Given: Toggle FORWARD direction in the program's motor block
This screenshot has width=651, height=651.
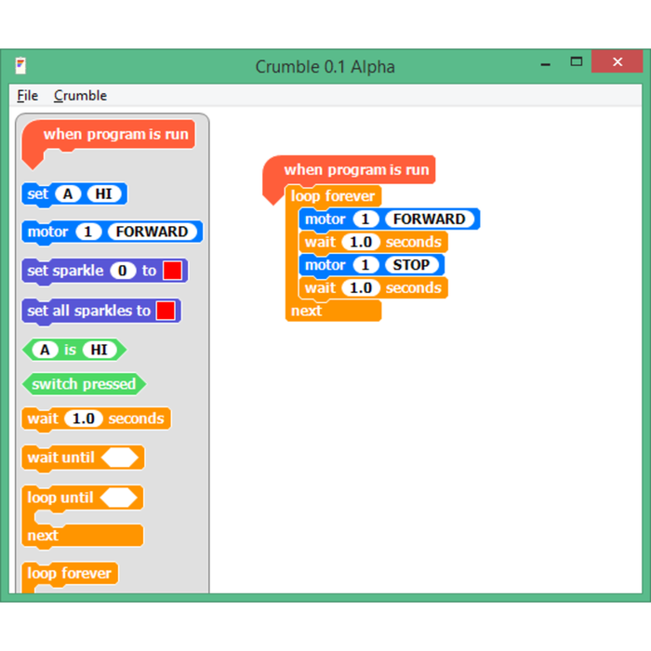Looking at the screenshot, I should (429, 219).
